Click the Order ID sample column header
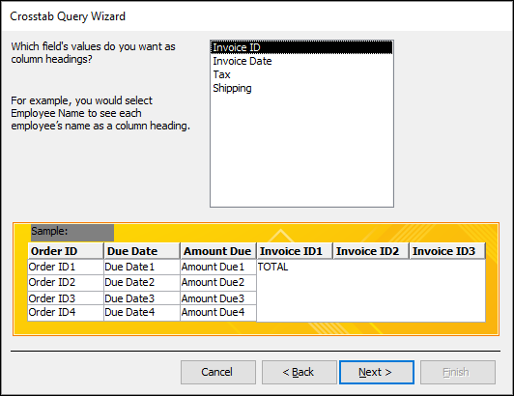Image resolution: width=514 pixels, height=396 pixels. (x=66, y=251)
